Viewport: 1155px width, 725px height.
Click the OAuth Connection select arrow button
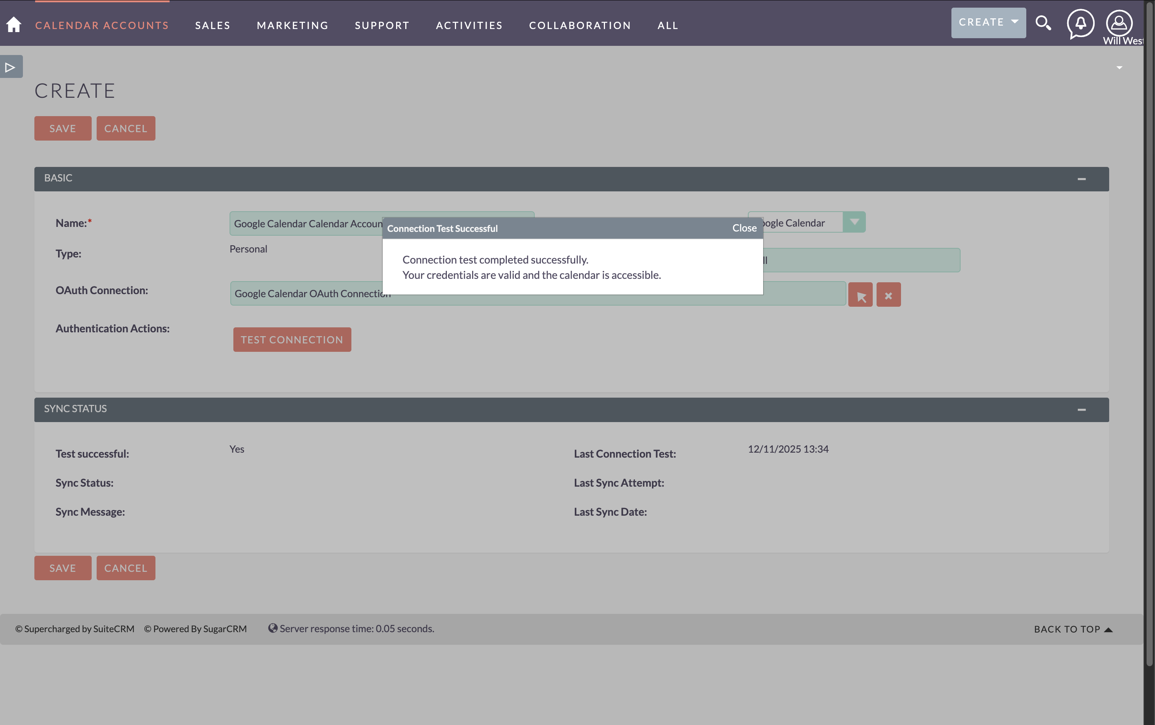click(x=860, y=295)
